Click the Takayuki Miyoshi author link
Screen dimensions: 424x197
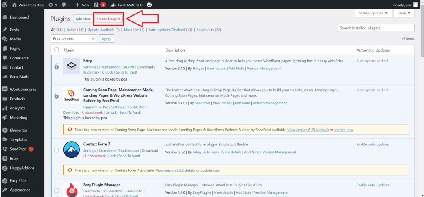[x=206, y=152]
